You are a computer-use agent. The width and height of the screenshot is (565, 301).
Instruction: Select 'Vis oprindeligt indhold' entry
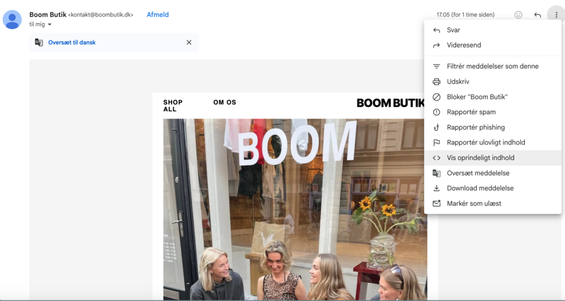pyautogui.click(x=493, y=158)
